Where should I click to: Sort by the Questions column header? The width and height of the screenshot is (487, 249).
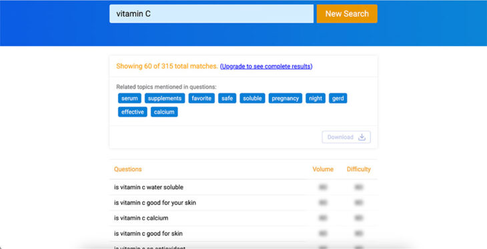[x=127, y=169]
